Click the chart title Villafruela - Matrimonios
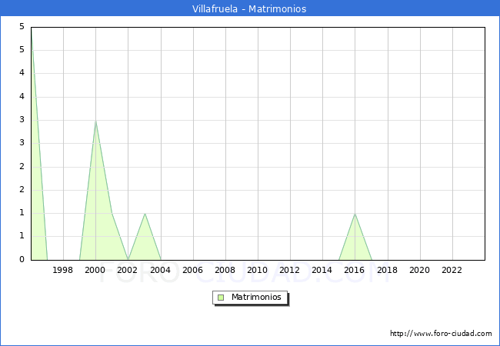The image size is (500, 346). (x=249, y=9)
